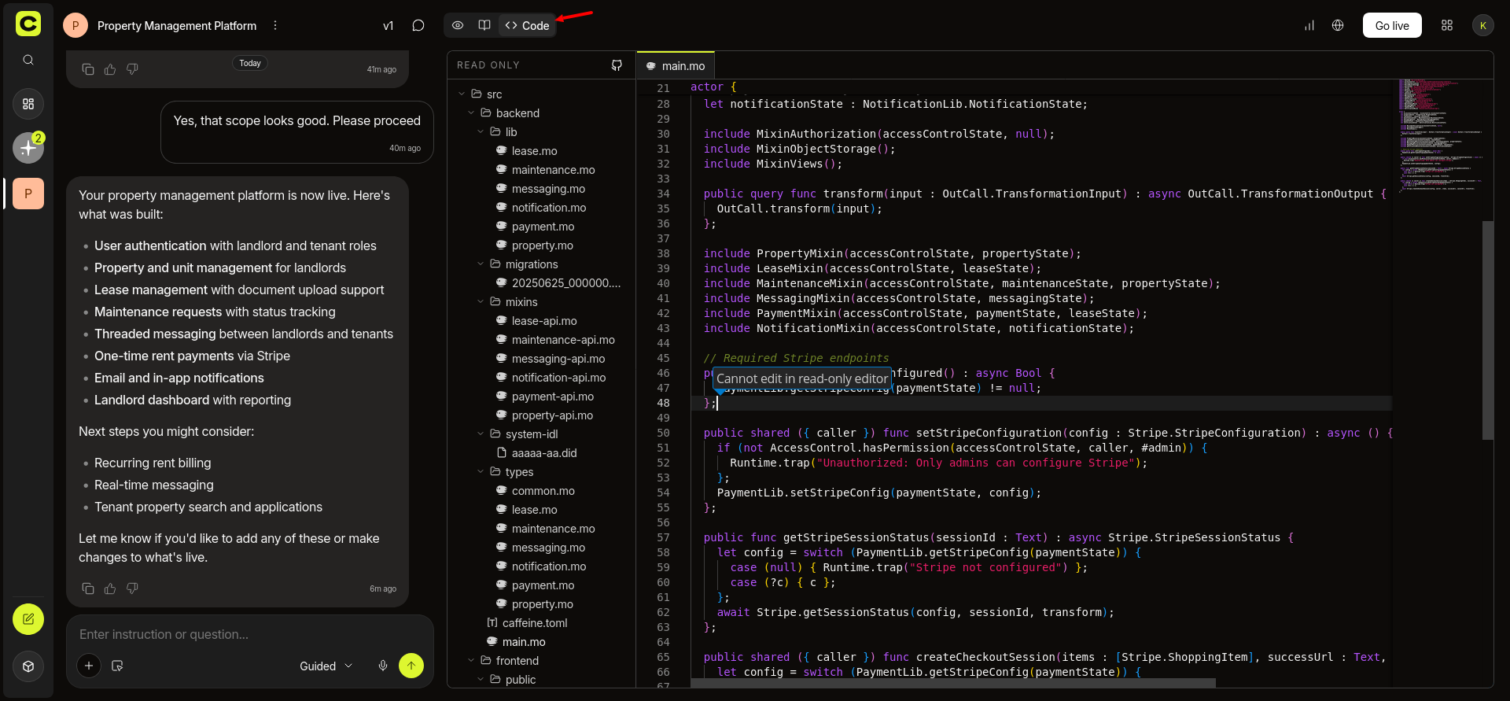Click the plus attach button in chat input

[x=89, y=666]
